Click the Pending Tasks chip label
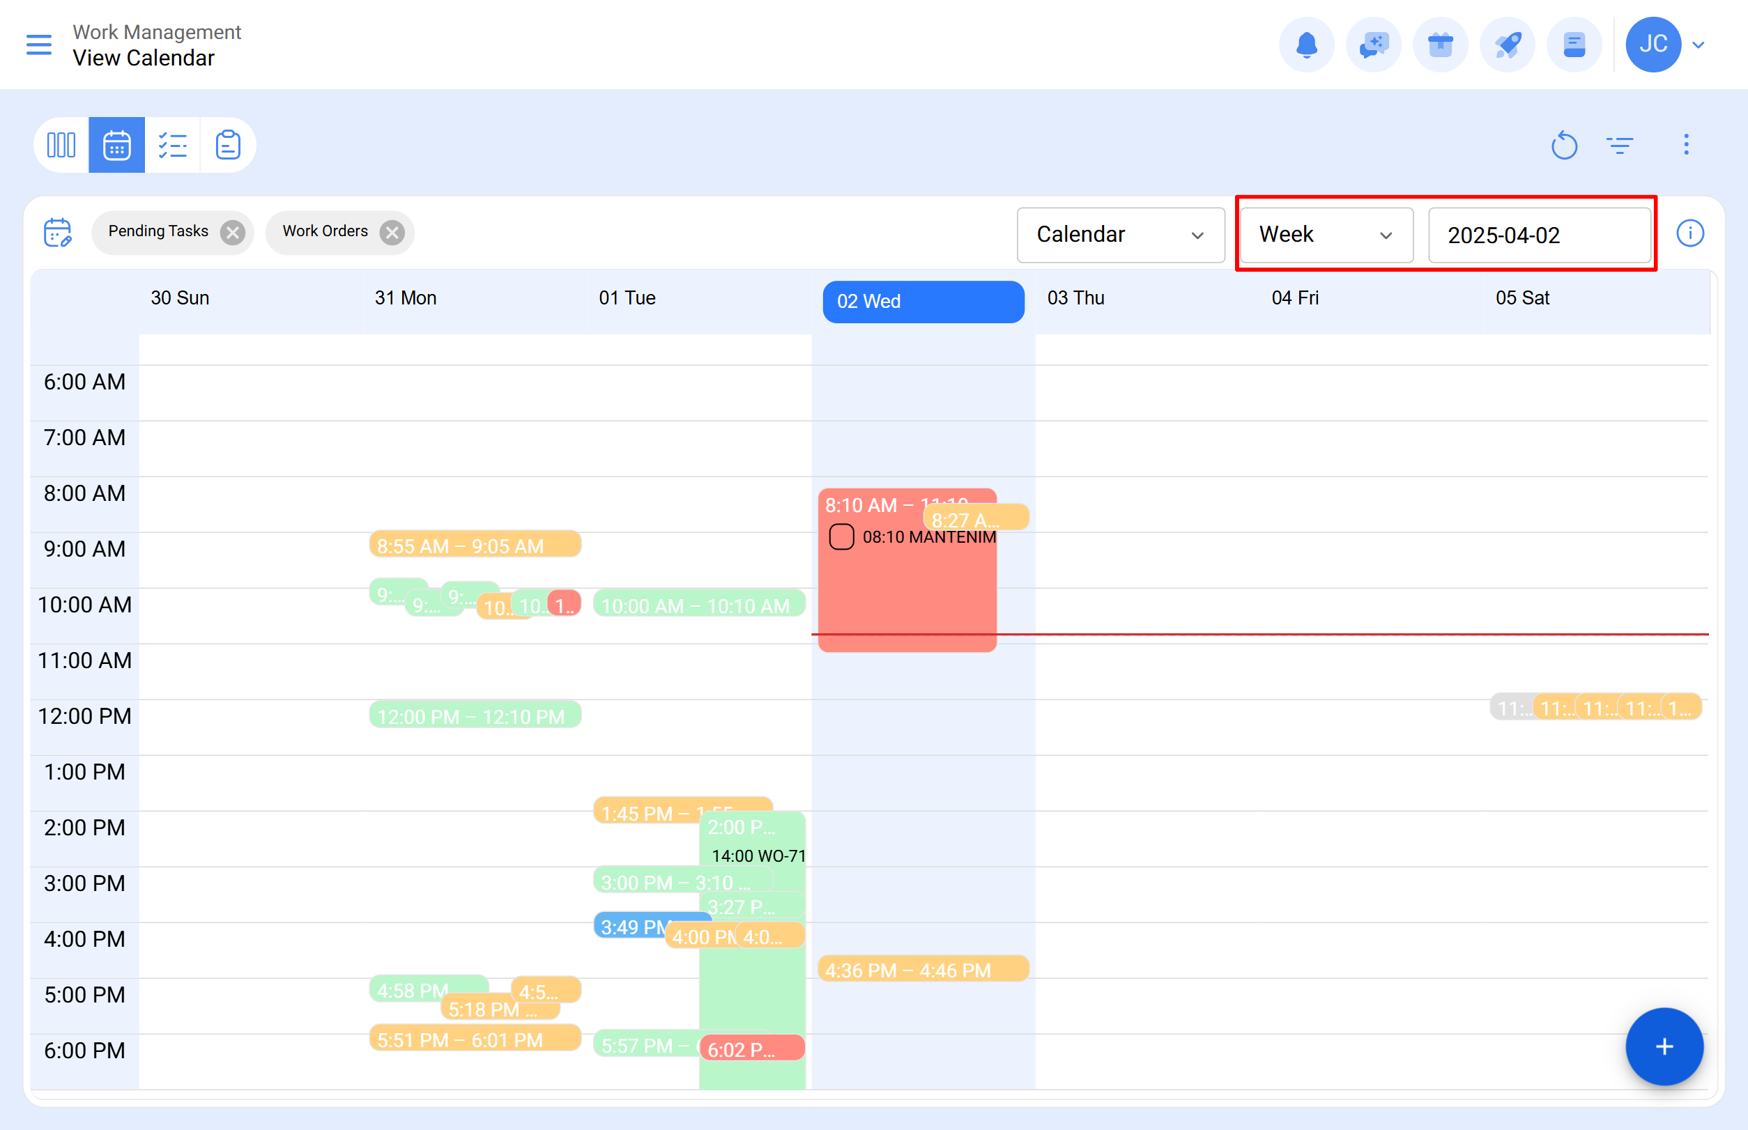The height and width of the screenshot is (1130, 1748). tap(158, 231)
